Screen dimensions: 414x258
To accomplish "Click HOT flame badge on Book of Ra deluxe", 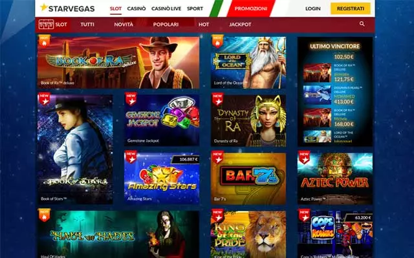I will [44, 41].
